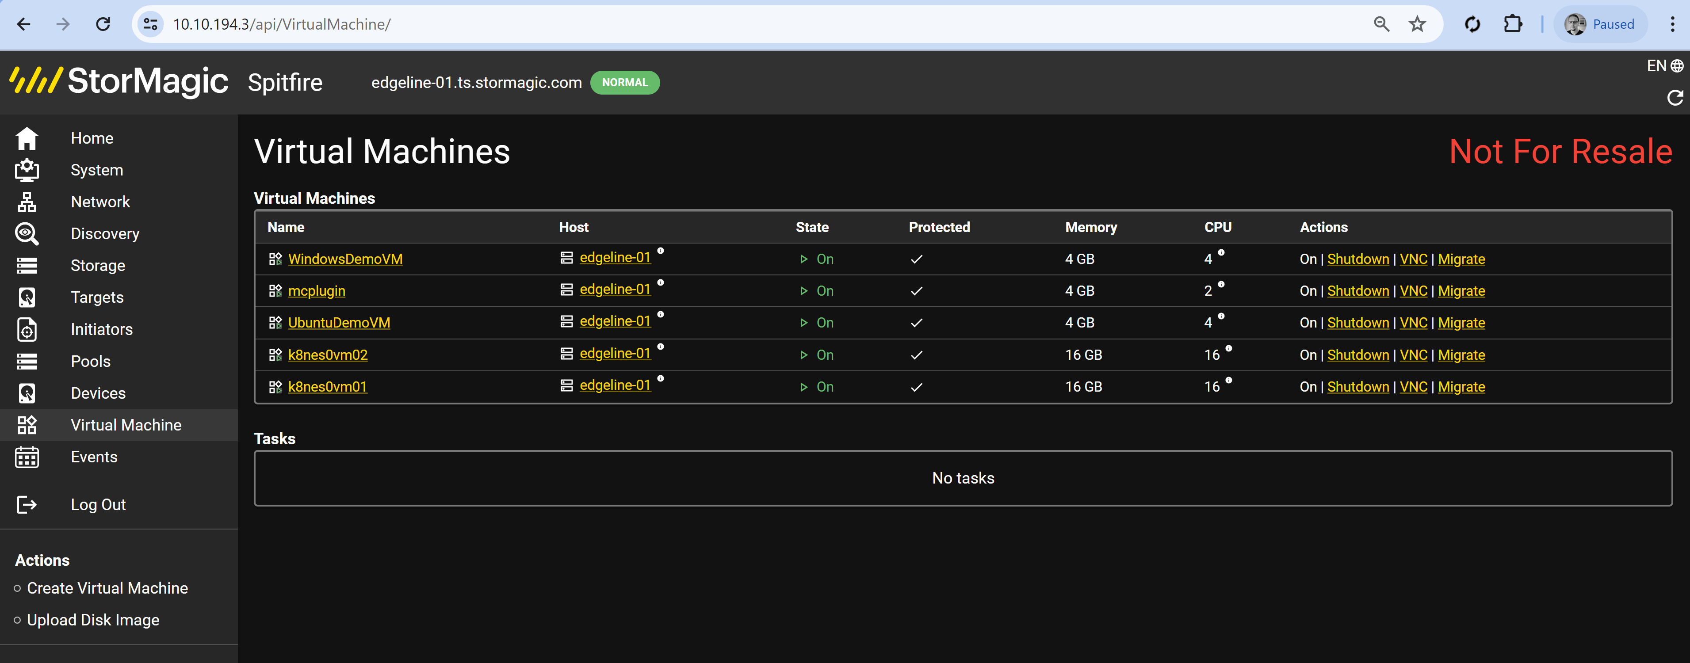Open the Chrome three-dot menu
Viewport: 1690px width, 663px height.
[1672, 24]
